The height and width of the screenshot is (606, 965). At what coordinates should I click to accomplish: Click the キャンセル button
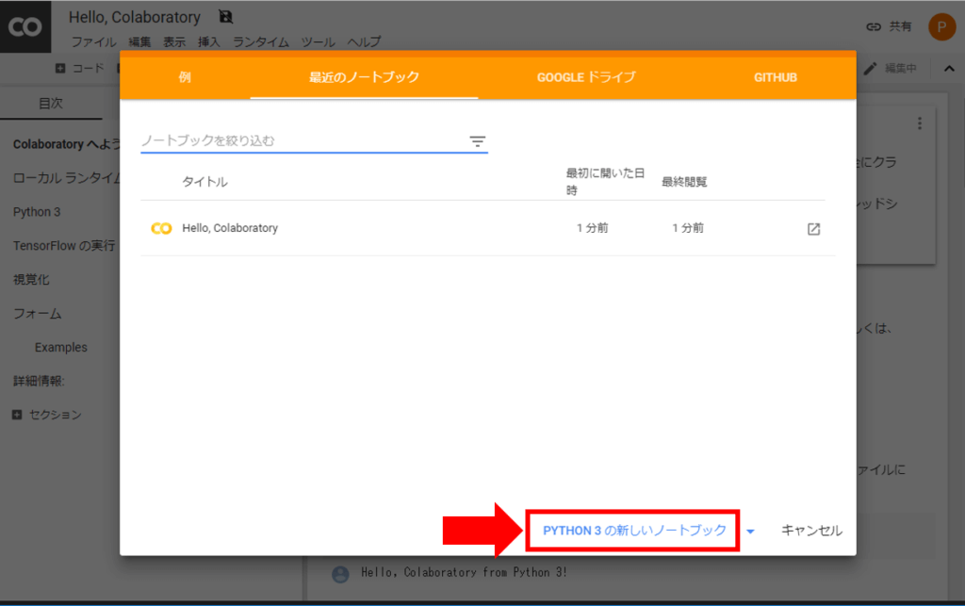pos(811,531)
